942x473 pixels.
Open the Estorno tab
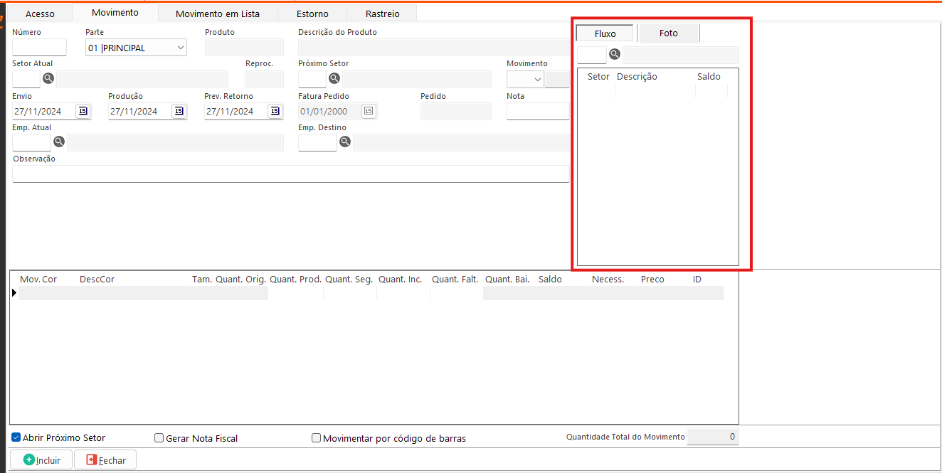(x=312, y=14)
